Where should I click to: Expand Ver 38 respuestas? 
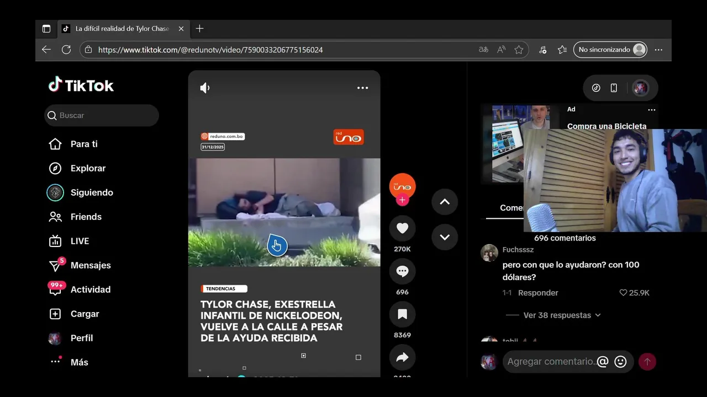tap(562, 315)
